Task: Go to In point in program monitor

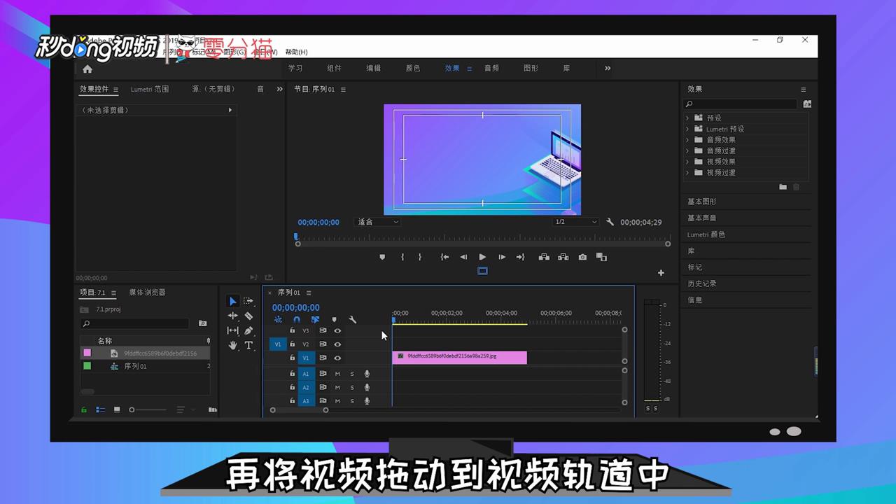Action: tap(444, 257)
